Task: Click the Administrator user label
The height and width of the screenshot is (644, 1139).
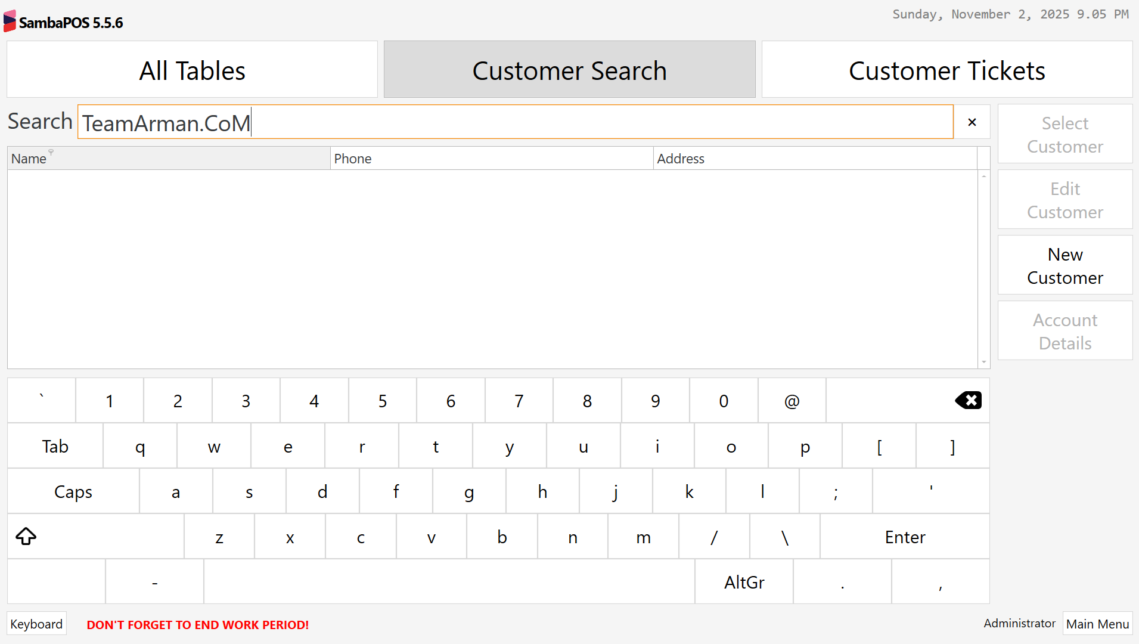Action: click(x=1019, y=623)
